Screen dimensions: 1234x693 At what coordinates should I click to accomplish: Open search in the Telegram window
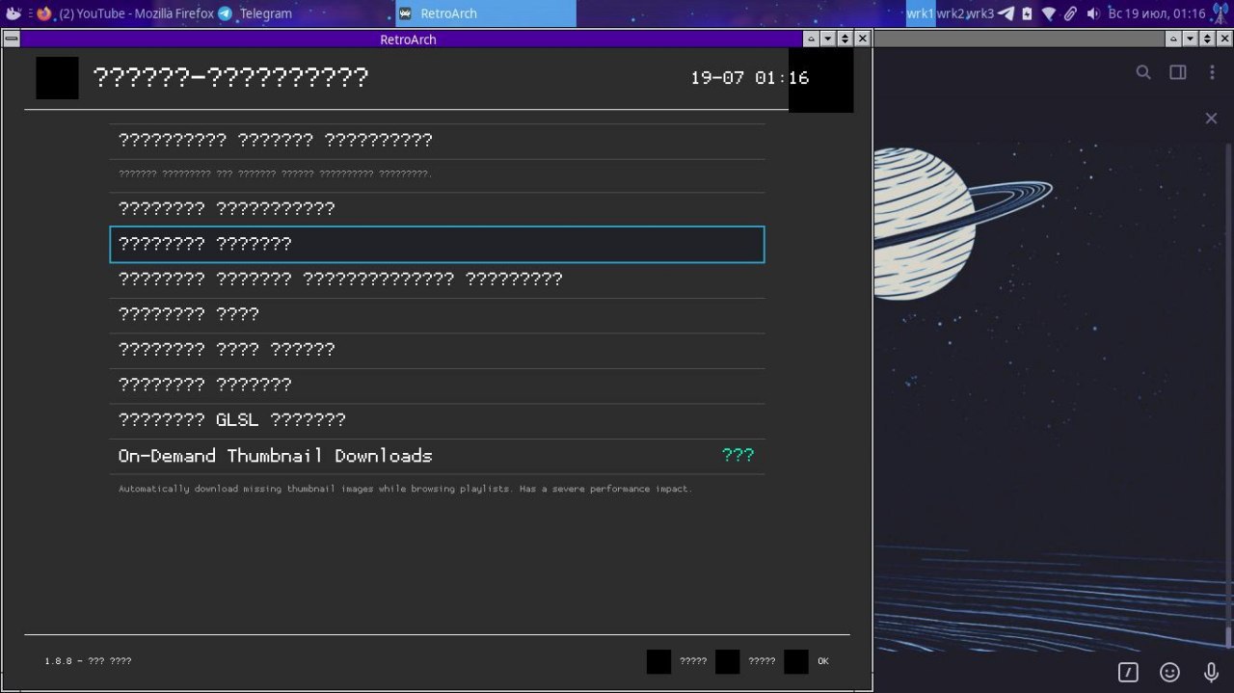[x=1143, y=72]
